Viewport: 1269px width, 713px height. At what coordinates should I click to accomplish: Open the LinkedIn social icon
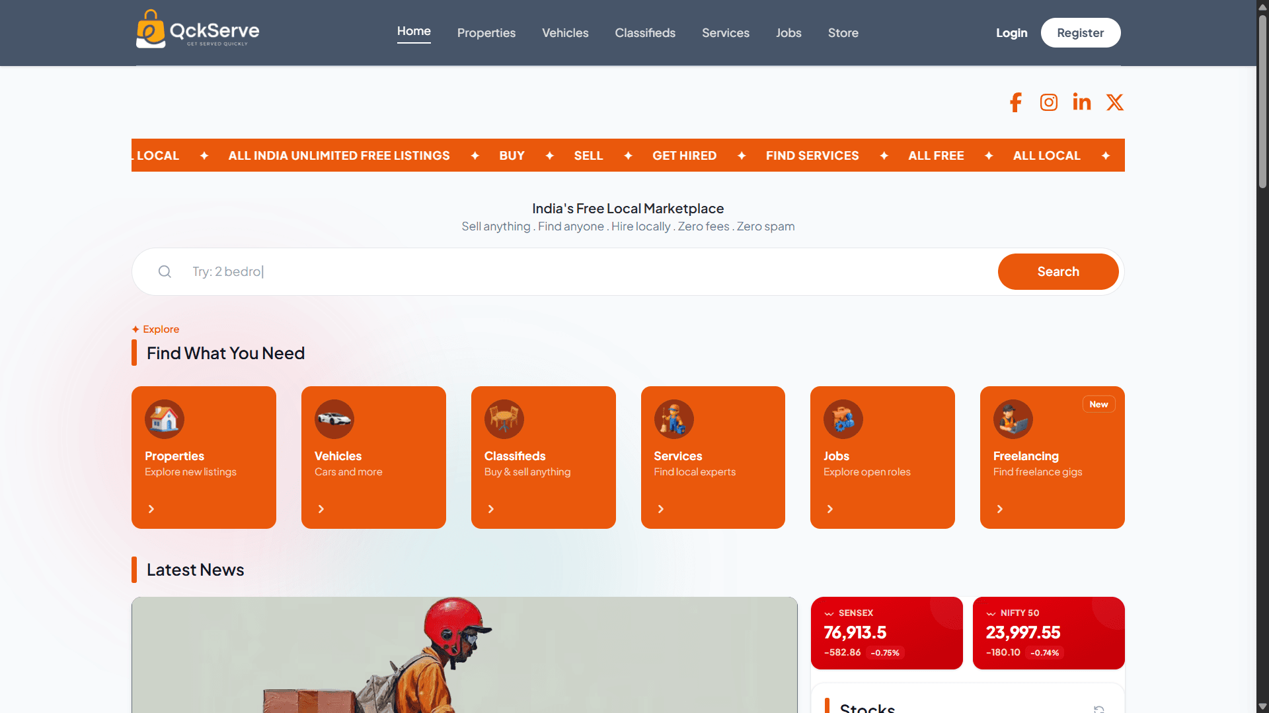tap(1082, 102)
